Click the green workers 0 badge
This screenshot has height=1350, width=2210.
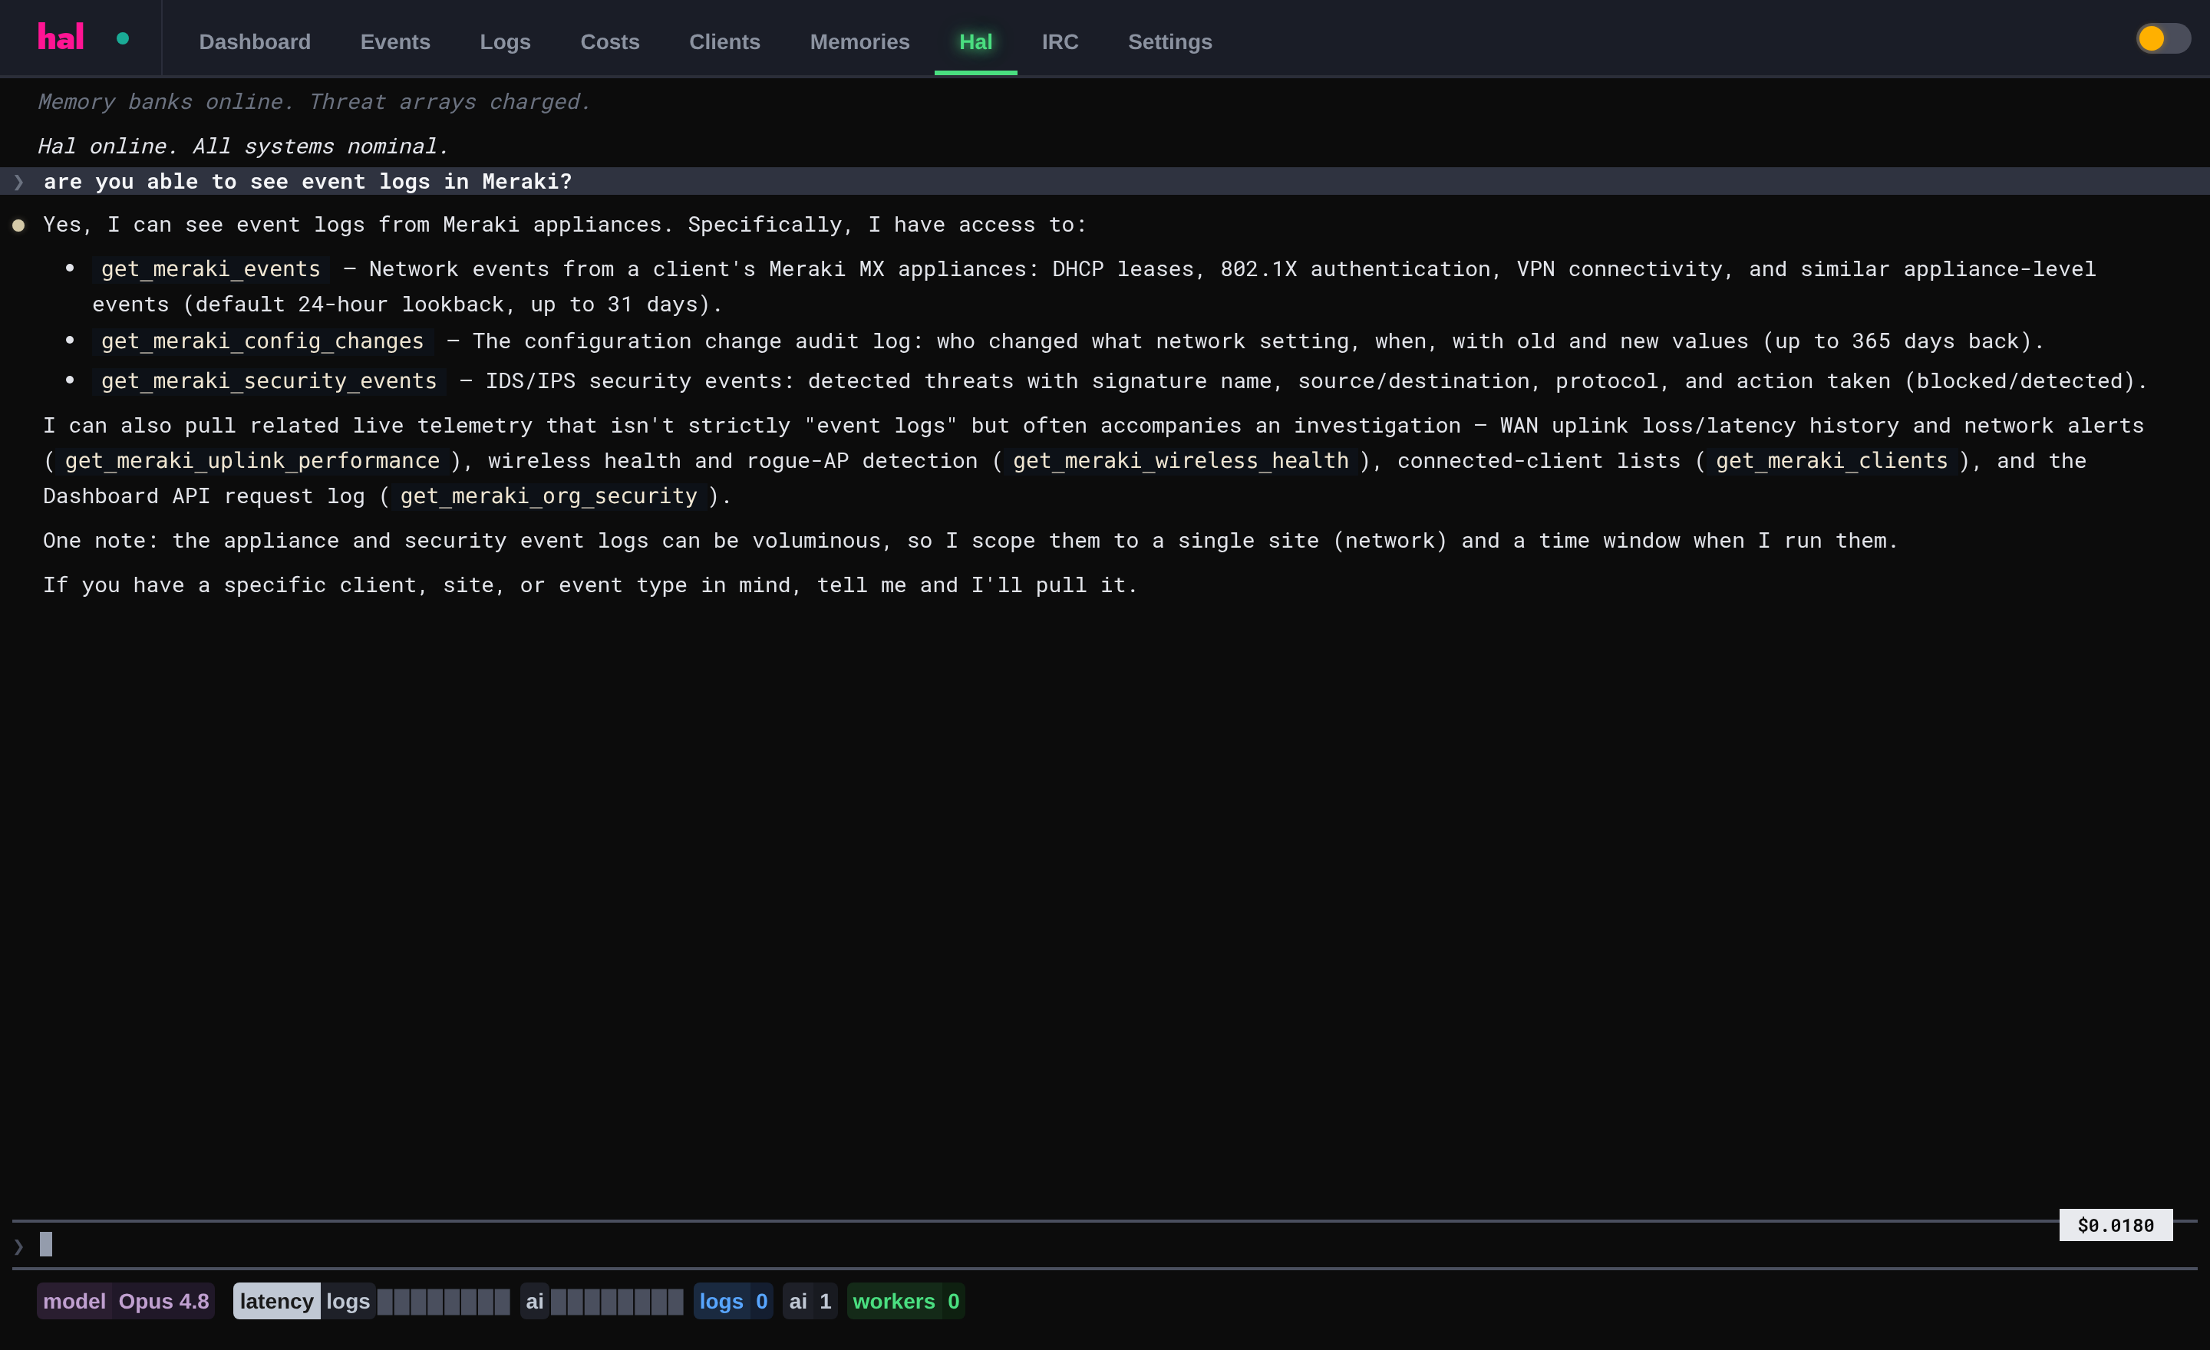906,1302
